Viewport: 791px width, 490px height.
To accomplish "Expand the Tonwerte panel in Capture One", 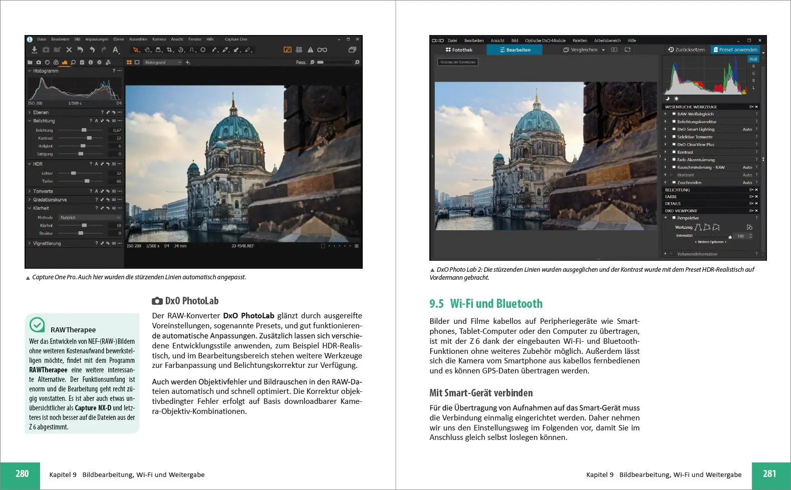I will pyautogui.click(x=30, y=191).
